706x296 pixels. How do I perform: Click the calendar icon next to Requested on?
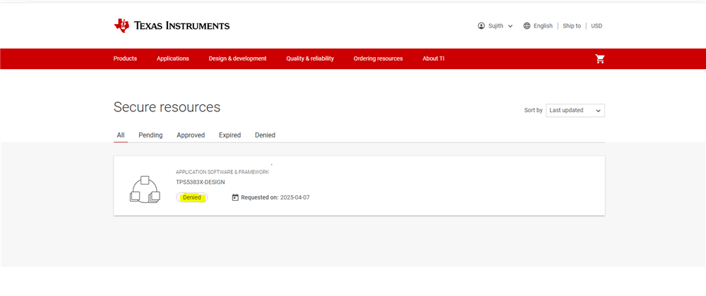235,197
